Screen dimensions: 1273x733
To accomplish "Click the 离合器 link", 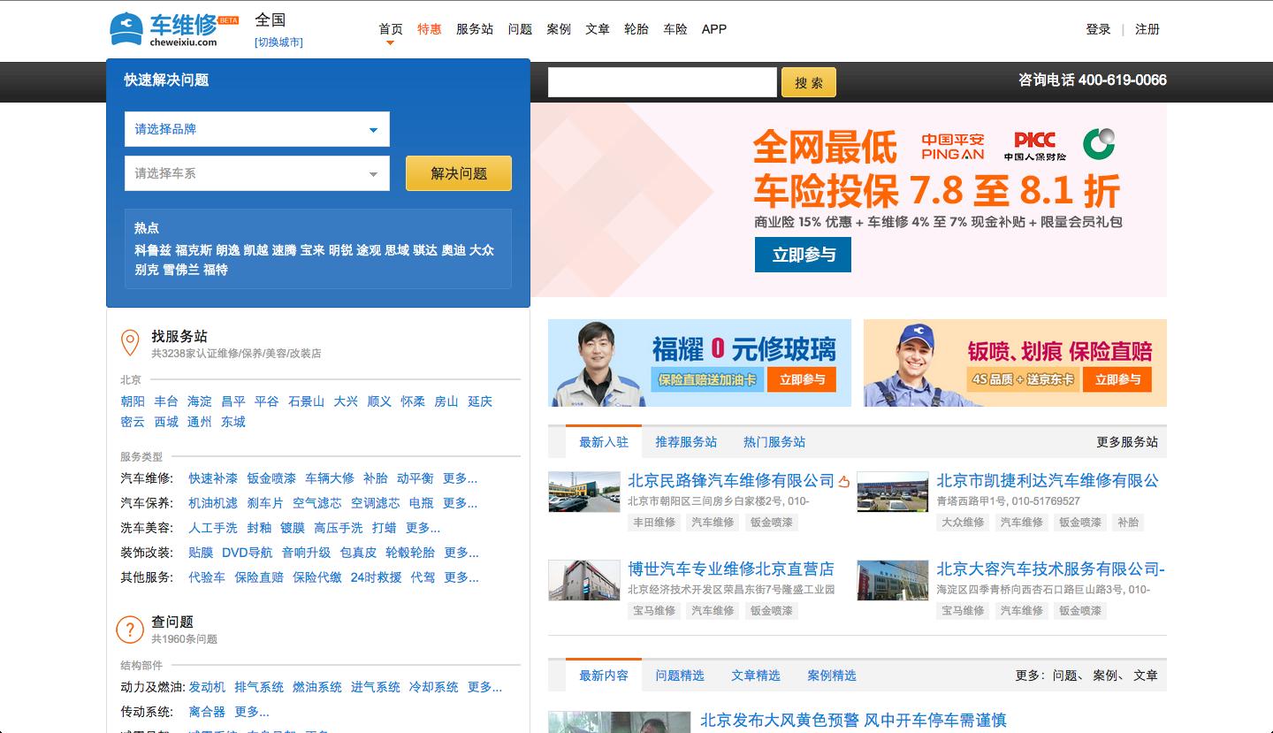I will [207, 712].
